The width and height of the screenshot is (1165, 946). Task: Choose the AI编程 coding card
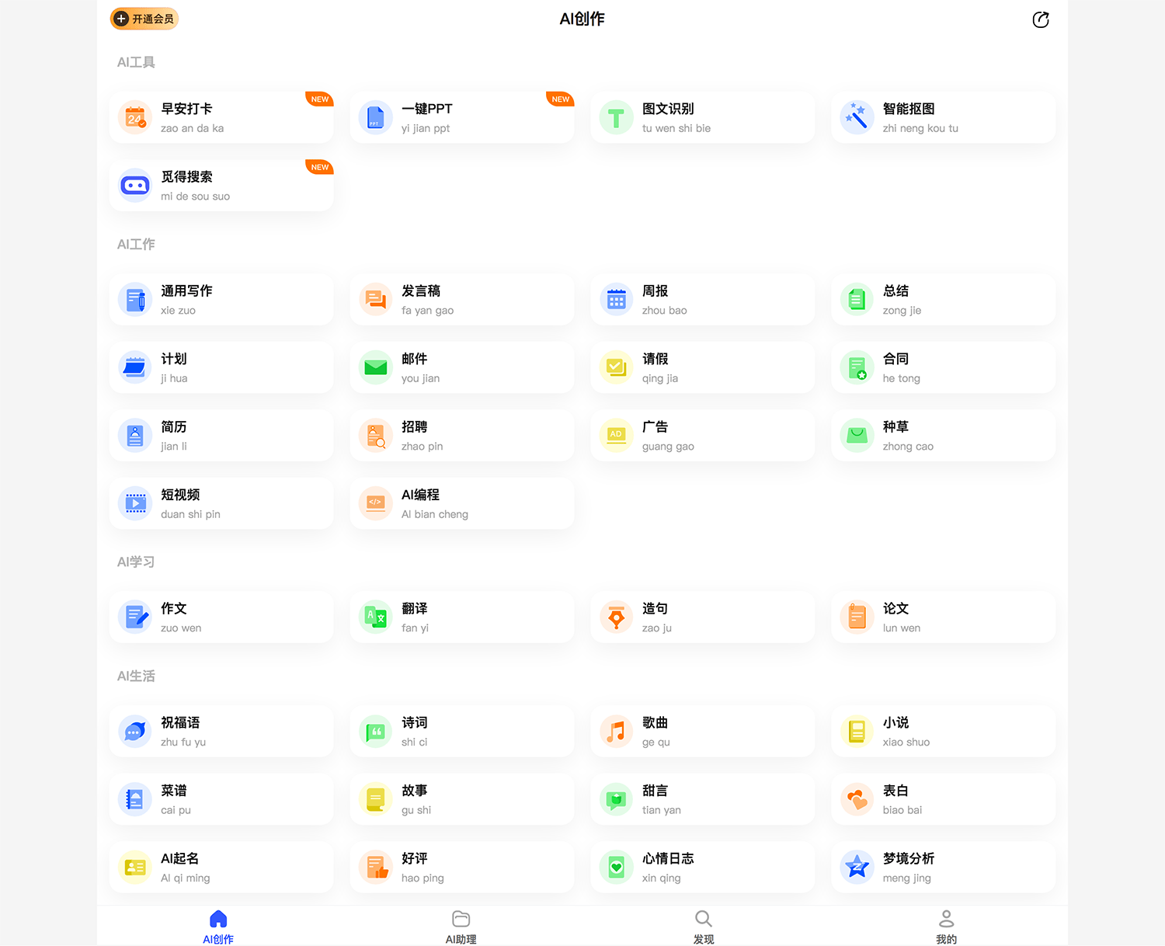pyautogui.click(x=462, y=503)
